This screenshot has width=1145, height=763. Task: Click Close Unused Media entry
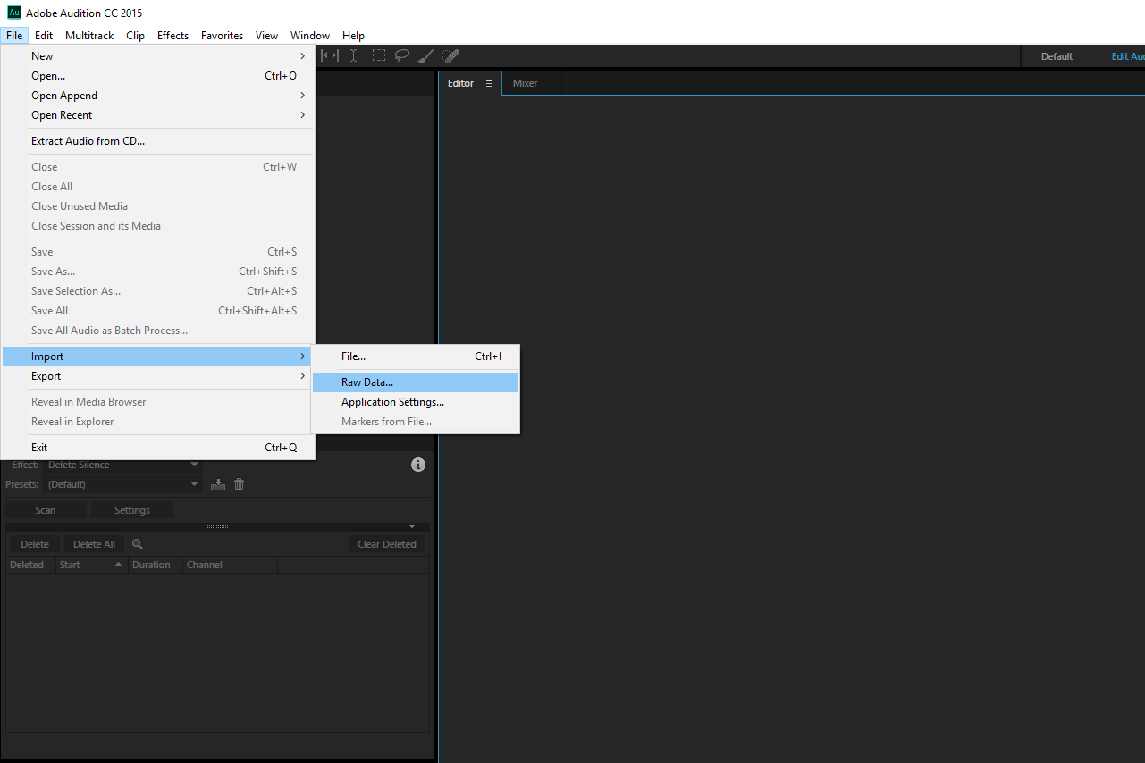coord(159,206)
